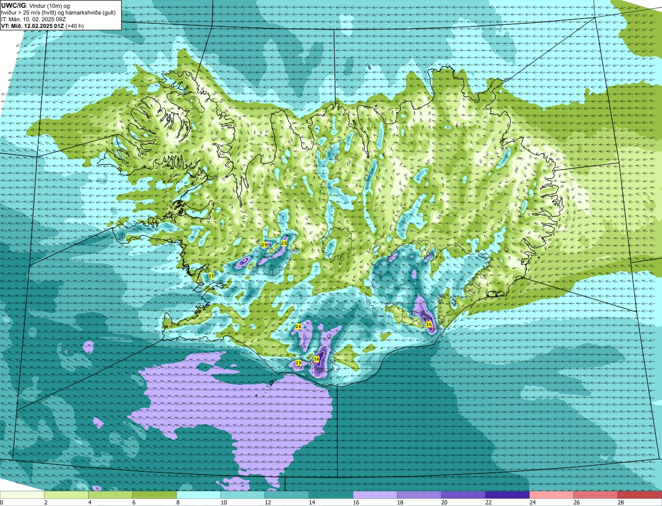The width and height of the screenshot is (662, 506).
Task: Click the legend scale value 18
Action: (400, 502)
